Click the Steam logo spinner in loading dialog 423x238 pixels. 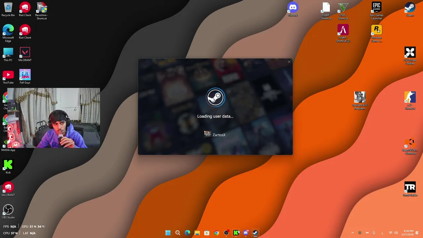click(x=215, y=98)
